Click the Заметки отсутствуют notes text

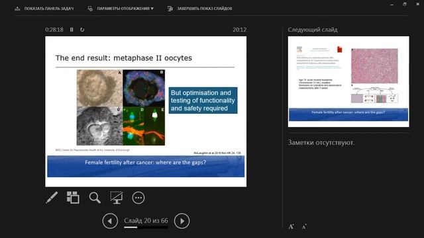321,143
